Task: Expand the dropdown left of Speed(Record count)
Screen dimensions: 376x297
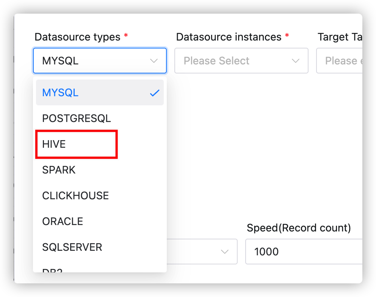Action: coord(202,252)
